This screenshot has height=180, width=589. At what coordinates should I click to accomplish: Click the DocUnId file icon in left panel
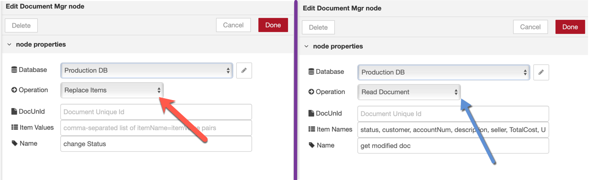coord(14,112)
